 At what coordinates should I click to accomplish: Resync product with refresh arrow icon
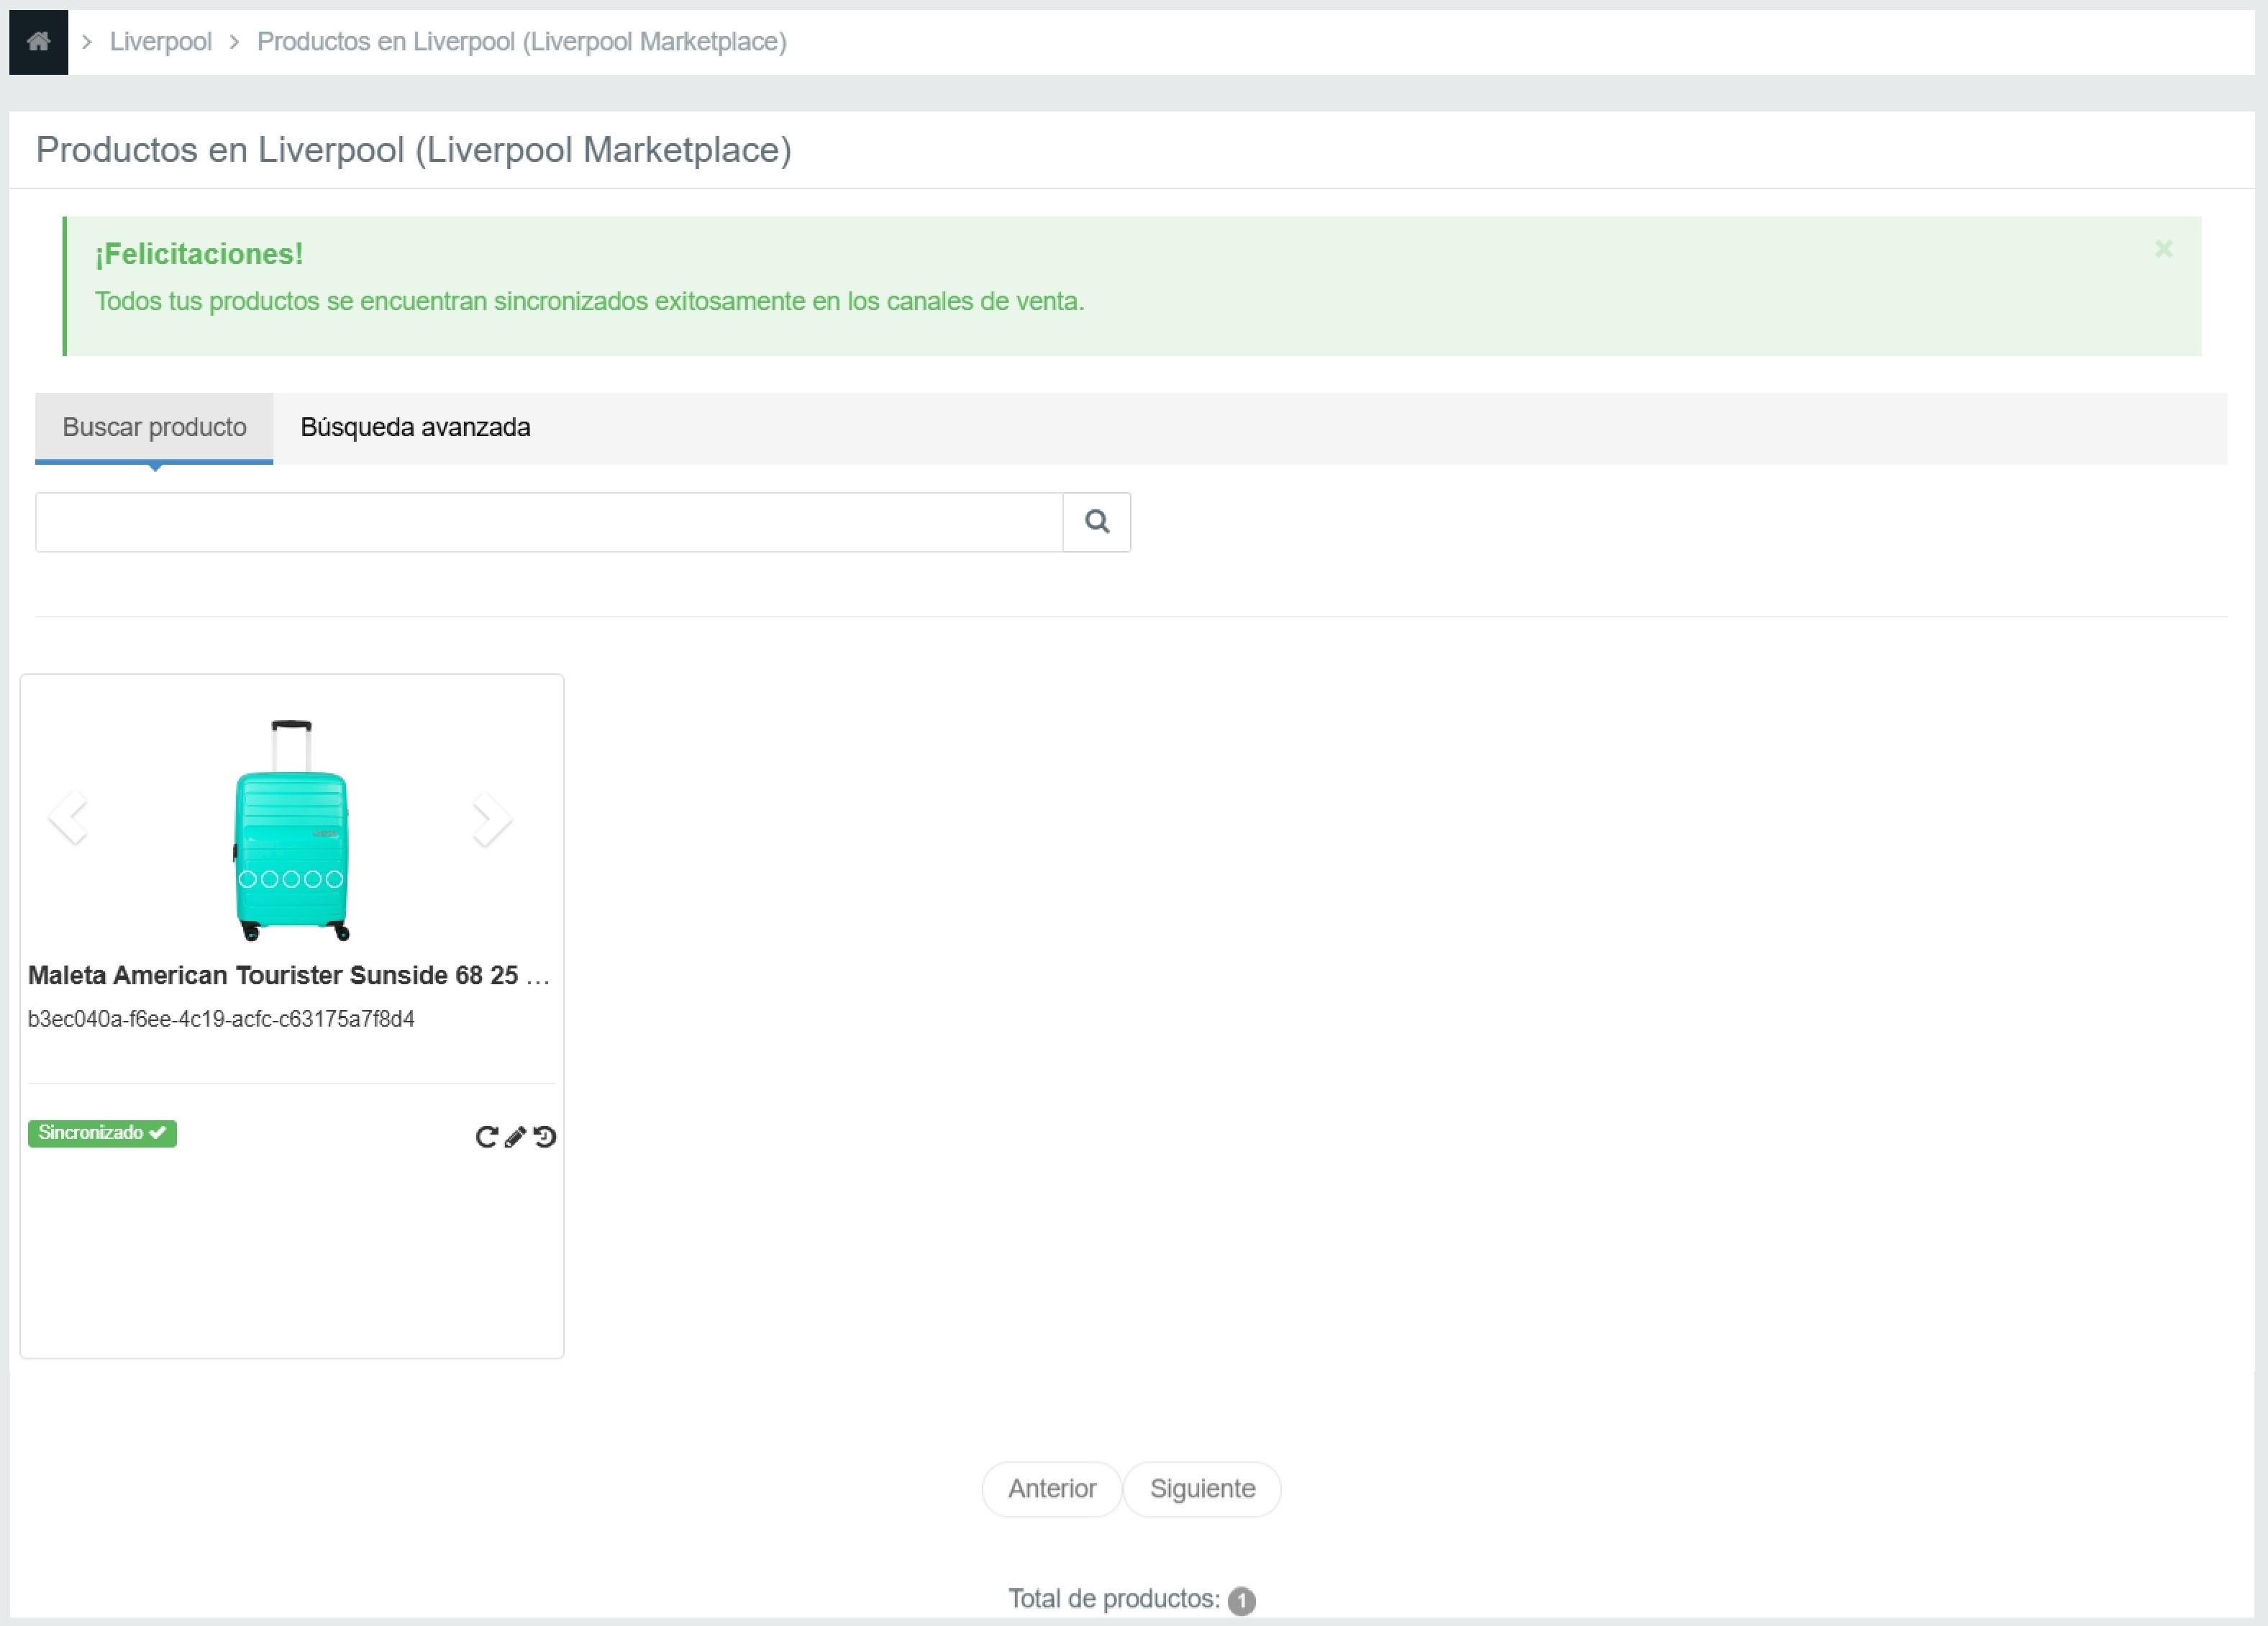[x=486, y=1137]
